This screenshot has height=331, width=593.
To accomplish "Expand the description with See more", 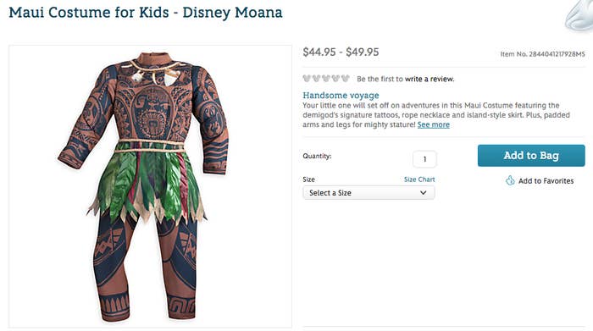I will 434,124.
